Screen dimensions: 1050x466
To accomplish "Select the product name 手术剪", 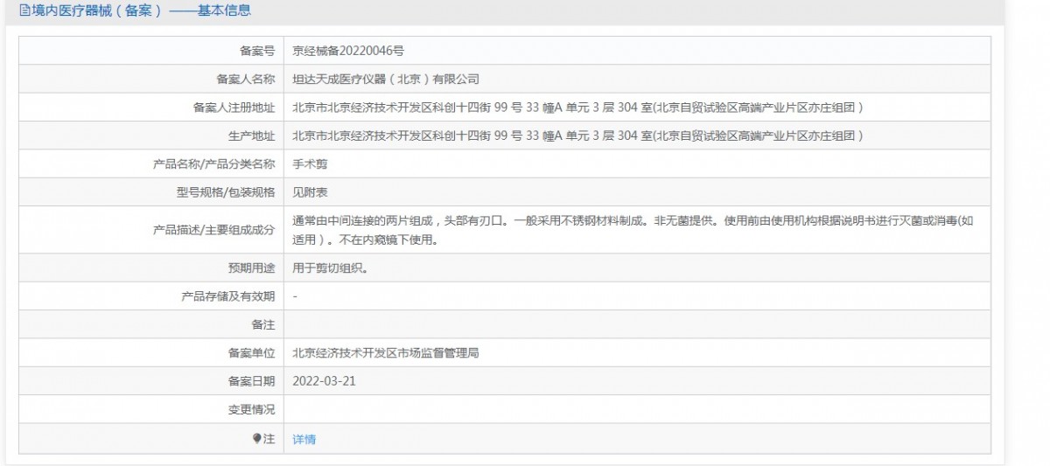I will [310, 163].
